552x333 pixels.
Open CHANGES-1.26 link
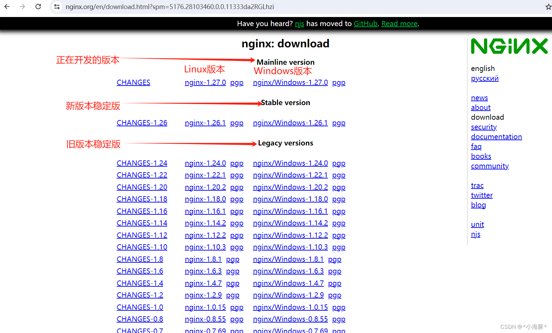click(142, 123)
